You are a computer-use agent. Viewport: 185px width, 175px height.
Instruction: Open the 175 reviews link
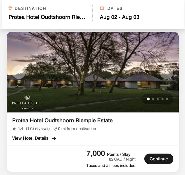coord(38,129)
